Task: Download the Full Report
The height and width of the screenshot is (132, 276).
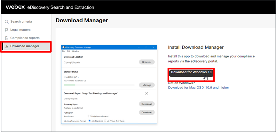Action: point(147,112)
